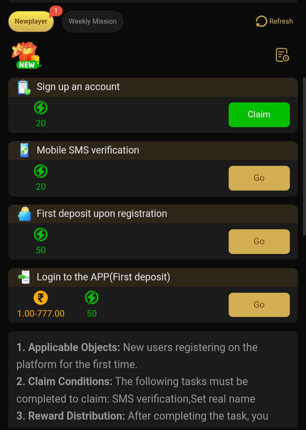
Task: Open the mission history record icon
Action: click(282, 55)
